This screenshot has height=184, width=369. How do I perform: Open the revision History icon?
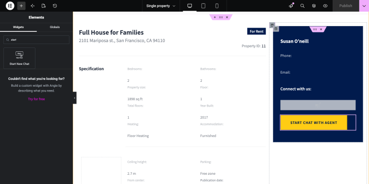click(55, 6)
